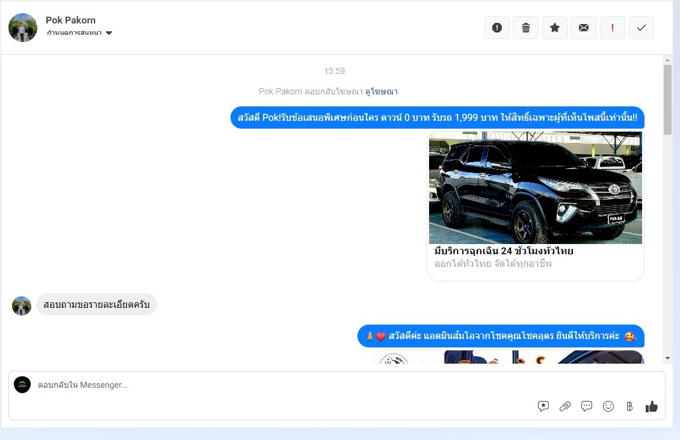Screen dimensions: 680x440
Task: Send a thumbs-up like
Action: pyautogui.click(x=651, y=406)
